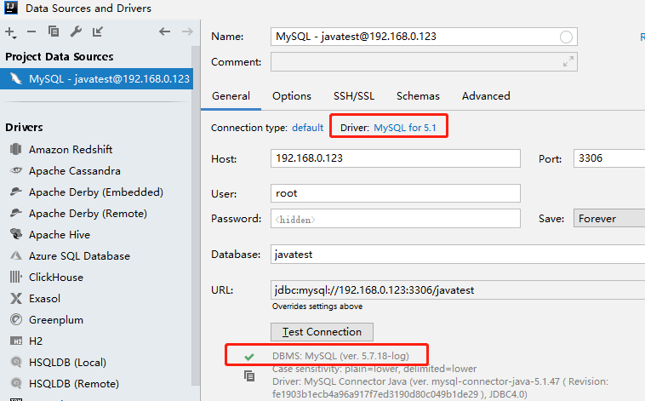This screenshot has height=401, width=645.
Task: Select HSQLDB (Remote) driver
Action: coord(74,384)
